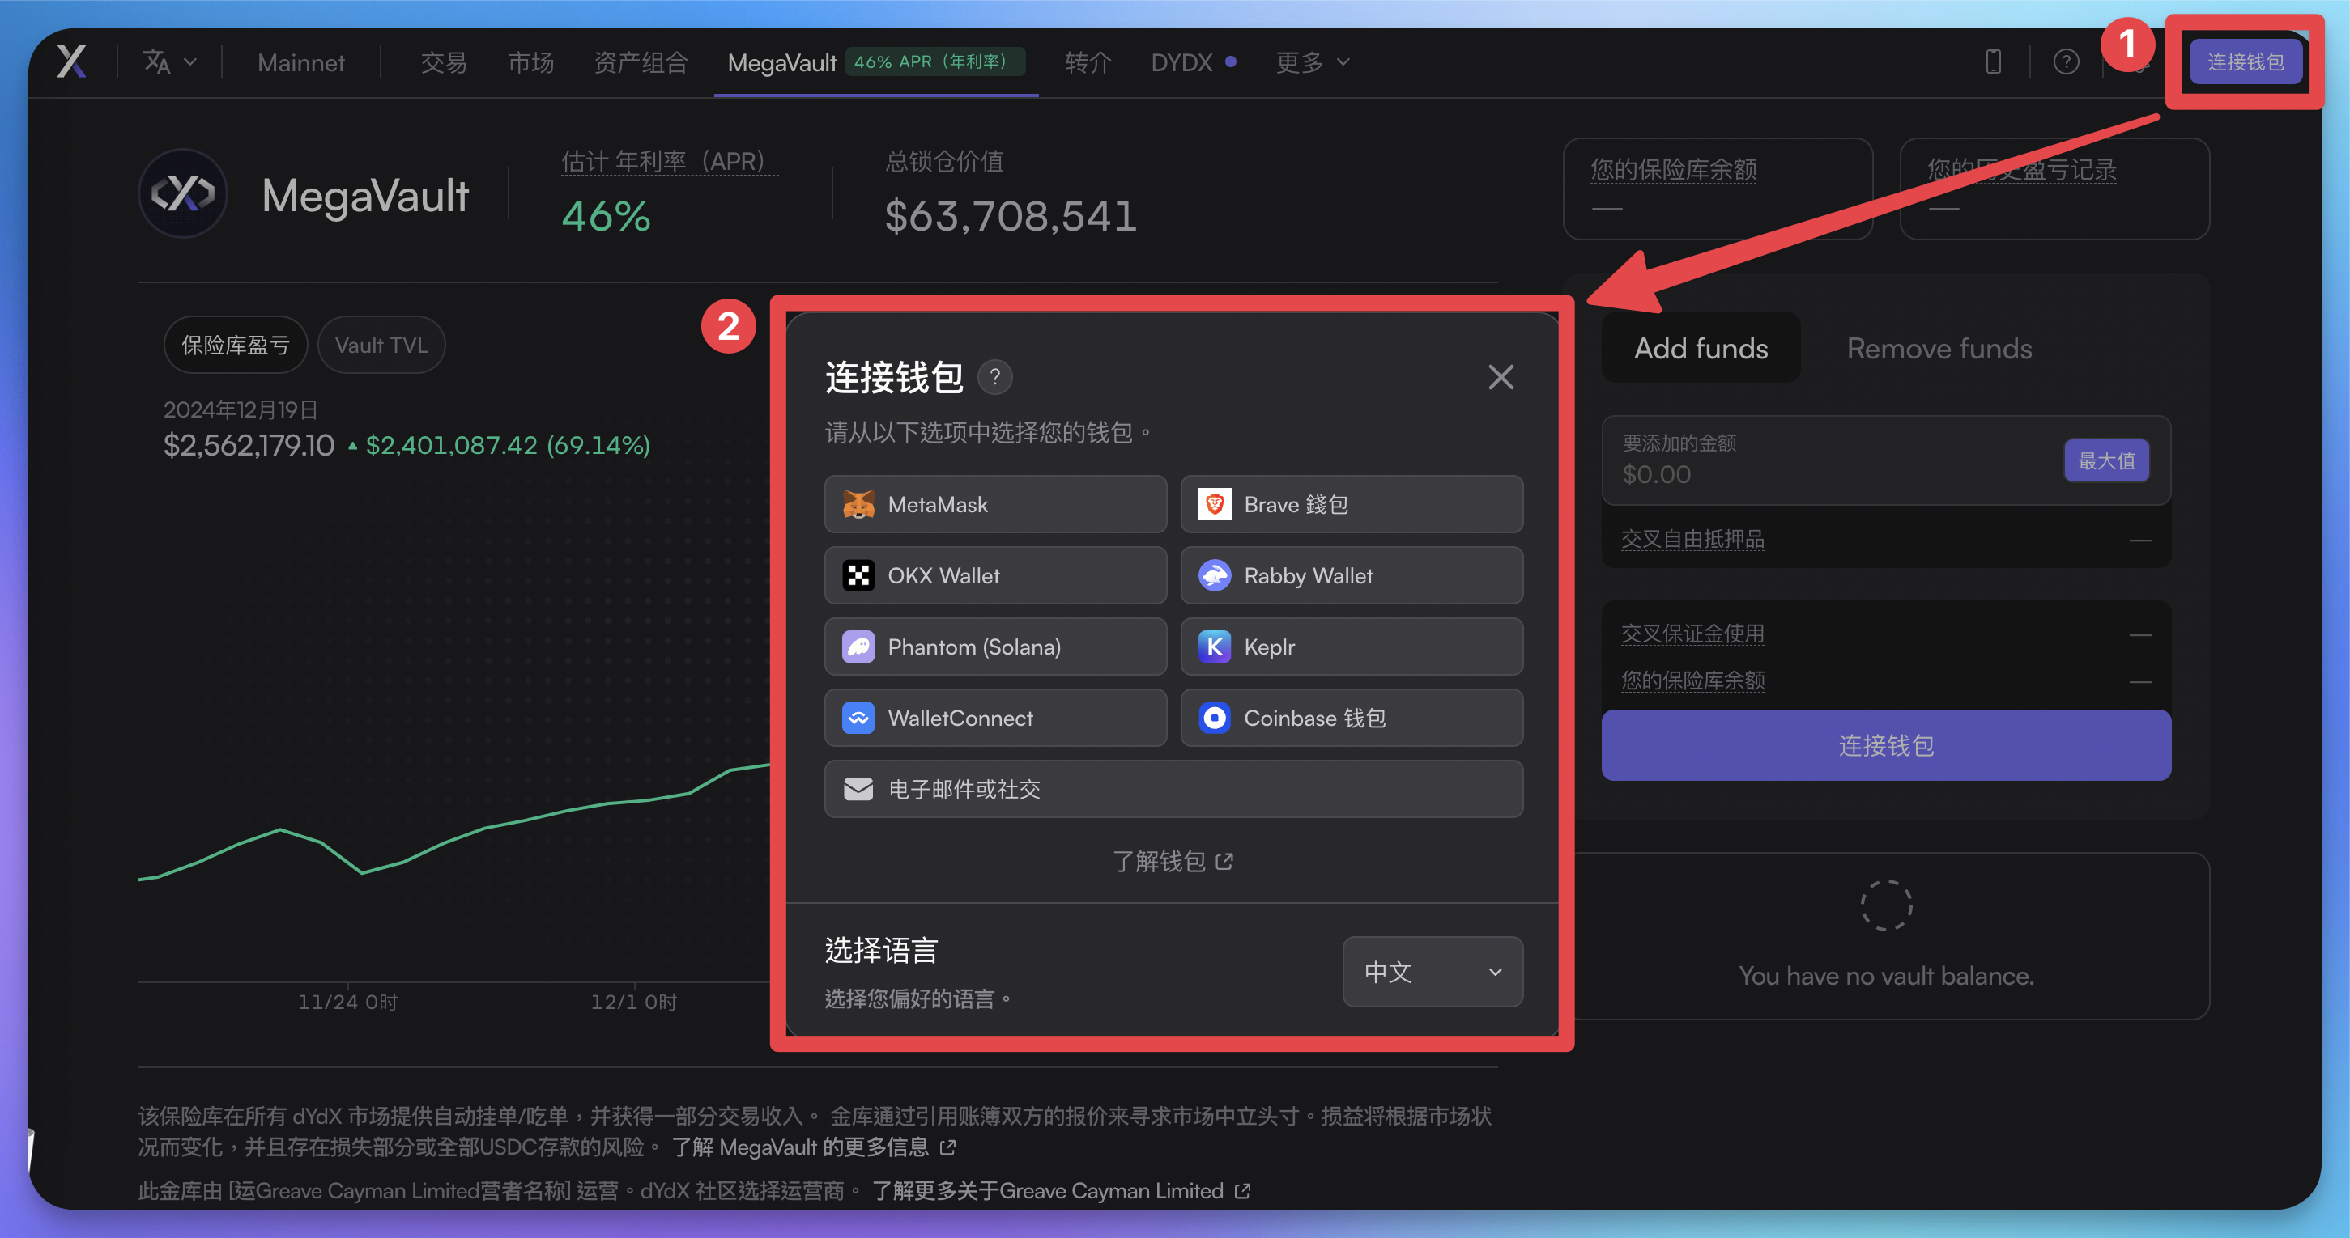Viewport: 2350px width, 1238px height.
Task: Click the 2024年12月19日 chart date
Action: tap(240, 409)
